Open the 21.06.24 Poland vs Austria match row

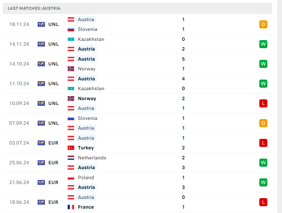pos(137,182)
